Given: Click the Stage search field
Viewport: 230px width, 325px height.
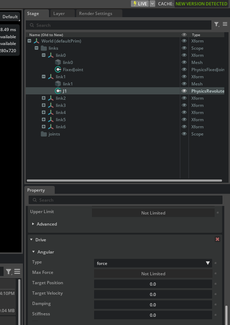Looking at the screenshot, I should pyautogui.click(x=120, y=25).
